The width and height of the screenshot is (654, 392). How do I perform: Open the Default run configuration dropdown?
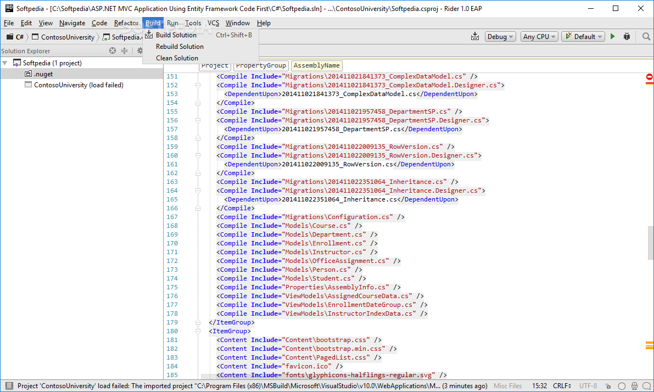tap(583, 37)
